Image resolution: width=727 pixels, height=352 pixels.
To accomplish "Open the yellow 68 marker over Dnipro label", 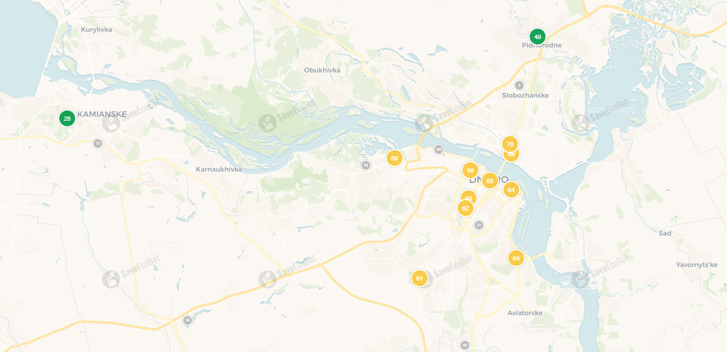I will pos(489,180).
